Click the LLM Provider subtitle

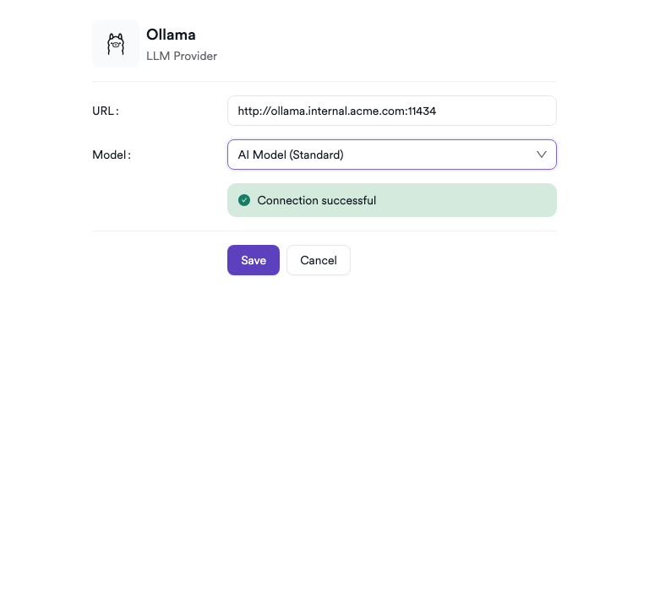pos(182,57)
